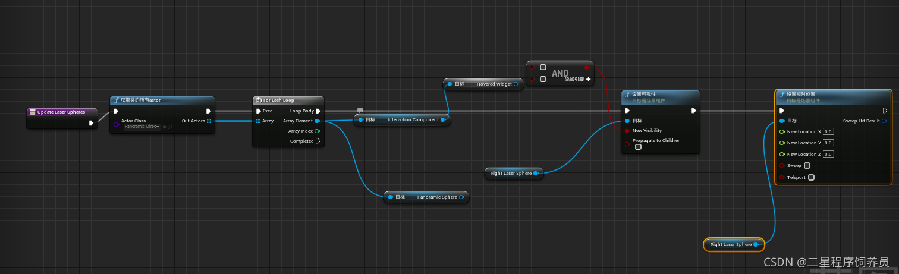Click the red Sweep input pin
899x274 pixels.
pos(782,165)
